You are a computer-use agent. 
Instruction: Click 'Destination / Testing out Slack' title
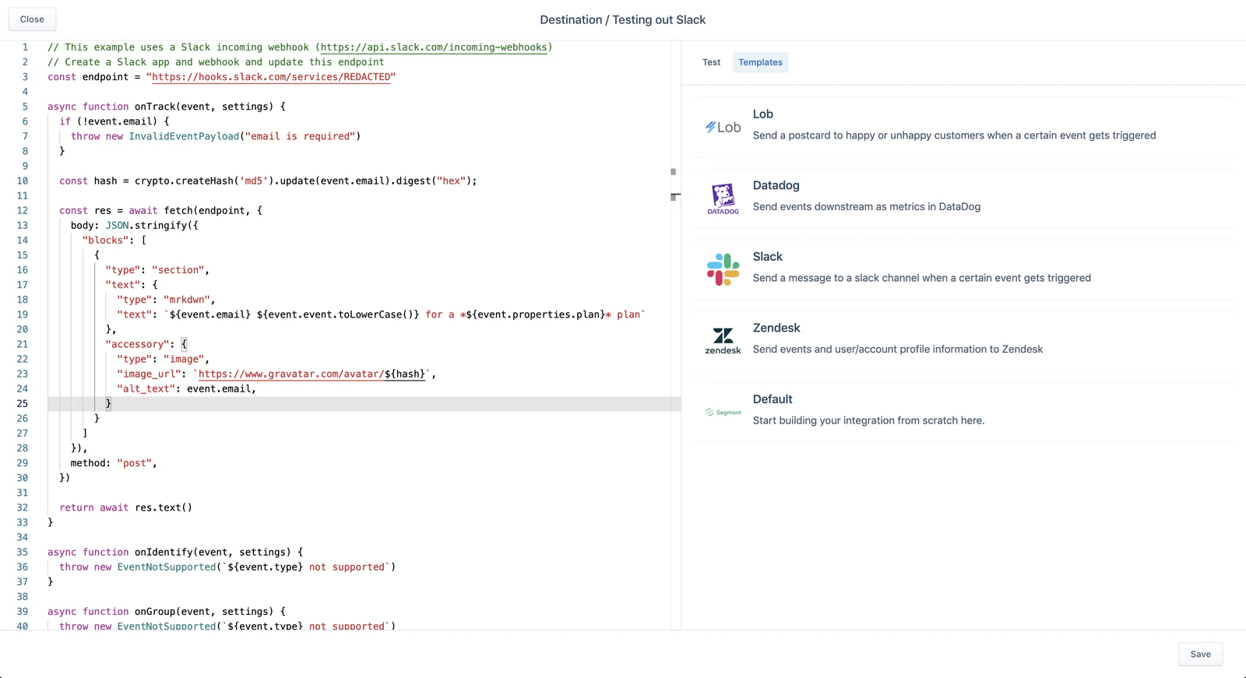pyautogui.click(x=623, y=20)
